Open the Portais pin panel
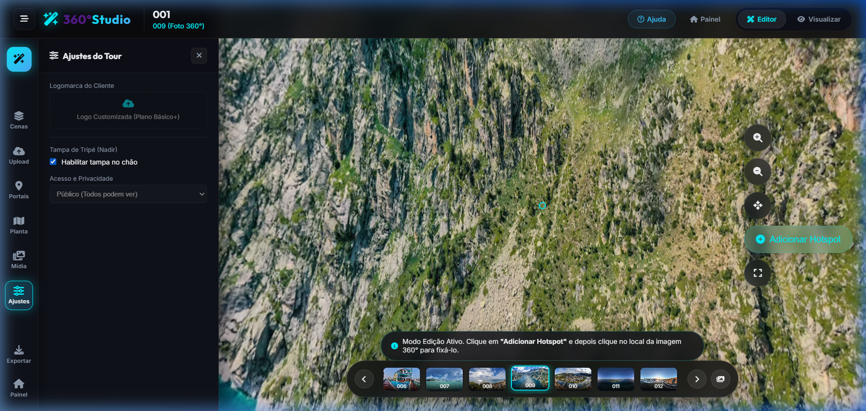The image size is (866, 411). (19, 190)
